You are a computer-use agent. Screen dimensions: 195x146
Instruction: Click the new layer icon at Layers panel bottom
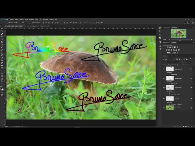pos(188,126)
